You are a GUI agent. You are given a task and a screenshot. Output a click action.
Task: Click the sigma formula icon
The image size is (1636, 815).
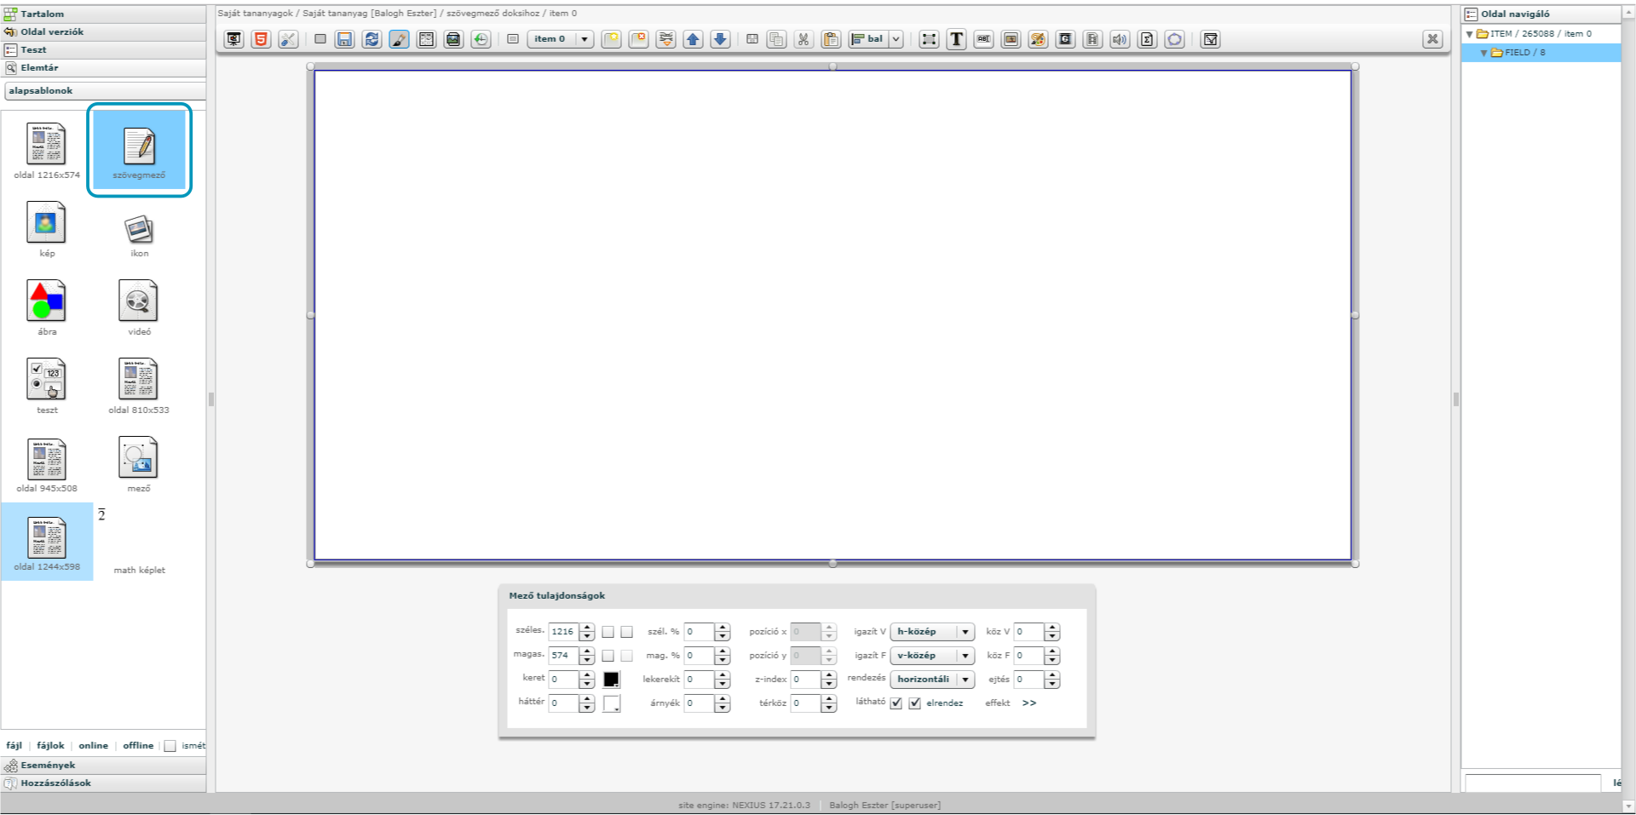click(x=1147, y=39)
